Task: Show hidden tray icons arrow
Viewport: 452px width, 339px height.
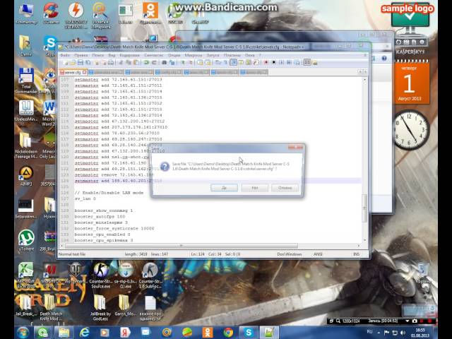Action: 379,333
